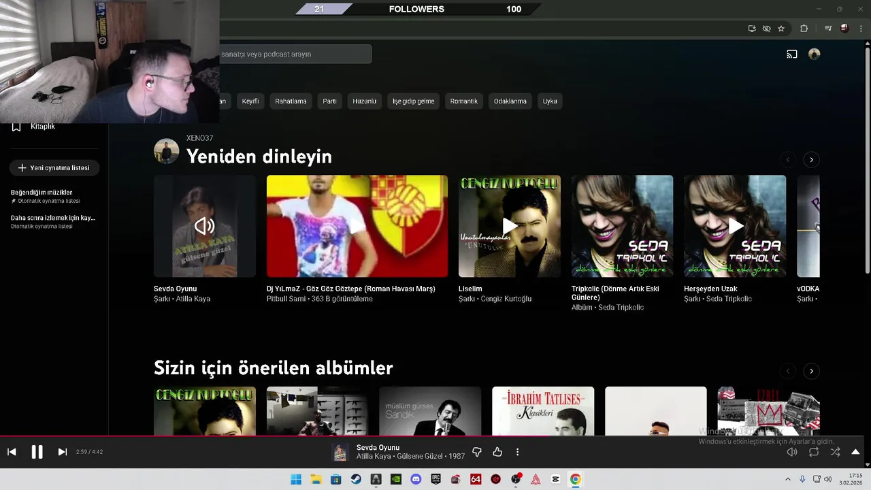Toggle shuffle in the player bar

[x=835, y=452]
